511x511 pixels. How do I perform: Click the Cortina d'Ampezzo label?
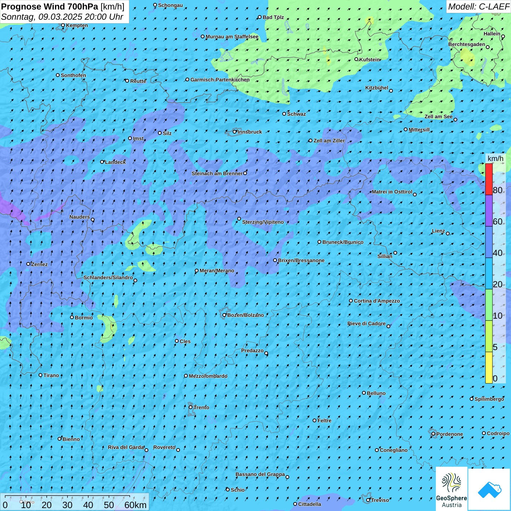pos(377,301)
